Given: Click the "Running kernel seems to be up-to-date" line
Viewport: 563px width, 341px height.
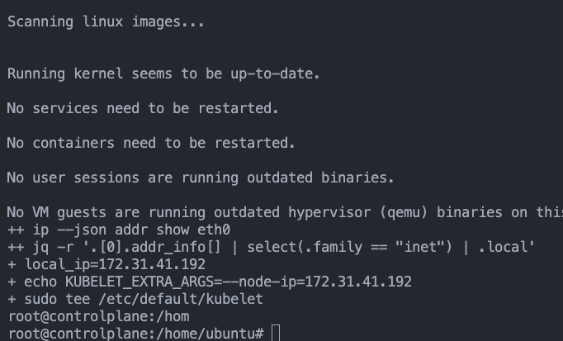Looking at the screenshot, I should pyautogui.click(x=163, y=73).
